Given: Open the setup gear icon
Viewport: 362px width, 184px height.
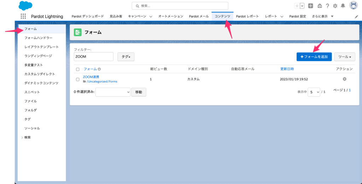Looking at the screenshot, I should click(335, 6).
